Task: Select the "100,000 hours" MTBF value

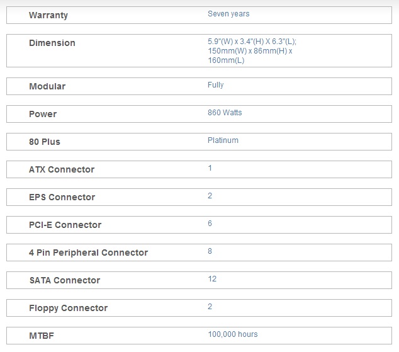Action: [x=233, y=334]
